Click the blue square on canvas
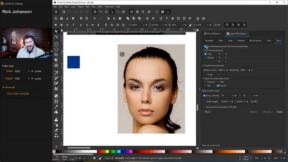 [73, 62]
